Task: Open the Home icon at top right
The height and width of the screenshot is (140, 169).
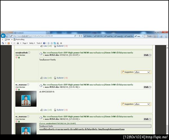Action: click(x=160, y=36)
